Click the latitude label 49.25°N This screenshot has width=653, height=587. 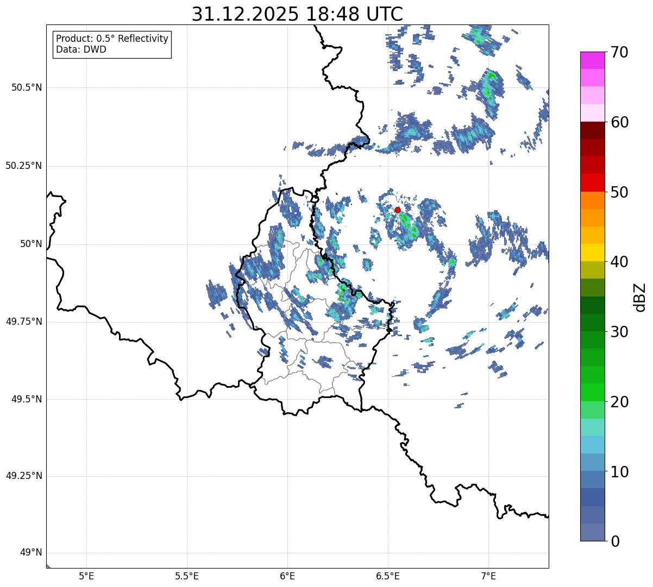point(23,476)
